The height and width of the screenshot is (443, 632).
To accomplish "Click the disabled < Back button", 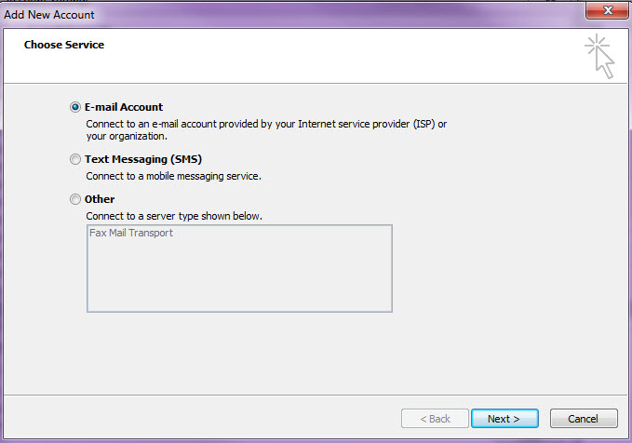I will (435, 419).
